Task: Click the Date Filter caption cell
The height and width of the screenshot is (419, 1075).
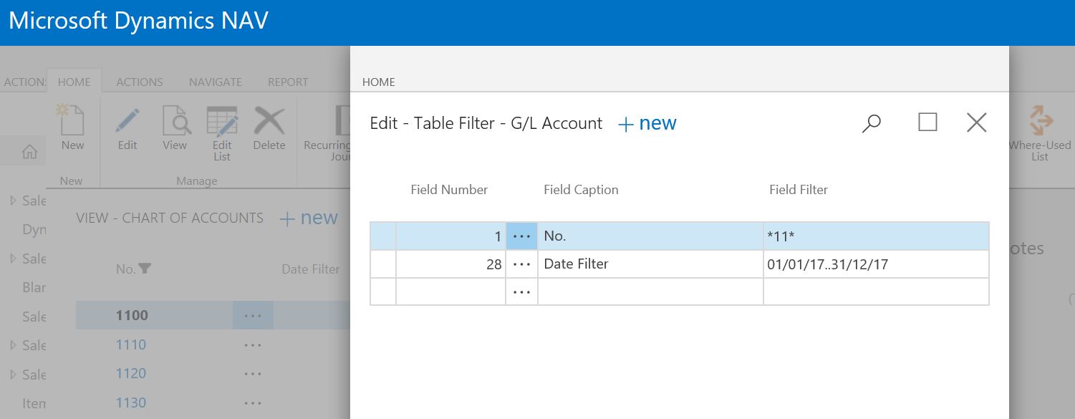Action: tap(650, 264)
